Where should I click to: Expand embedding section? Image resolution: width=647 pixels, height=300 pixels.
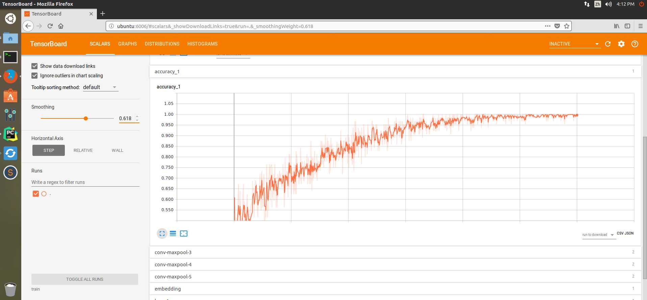tap(395, 289)
